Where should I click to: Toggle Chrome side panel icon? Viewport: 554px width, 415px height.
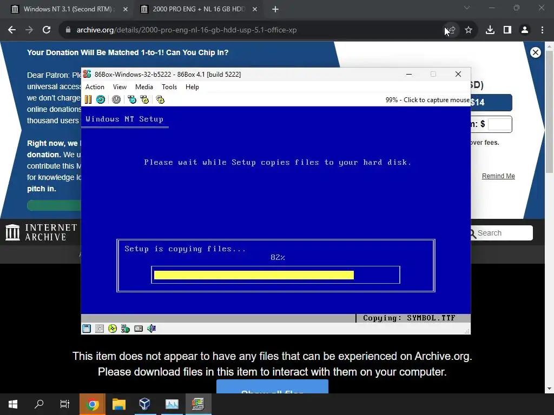coord(507,30)
